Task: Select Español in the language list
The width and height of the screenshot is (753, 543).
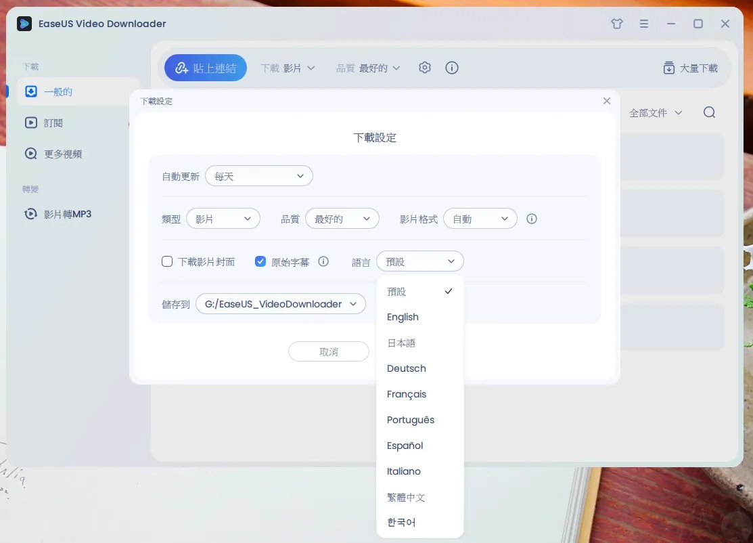Action: [420, 446]
